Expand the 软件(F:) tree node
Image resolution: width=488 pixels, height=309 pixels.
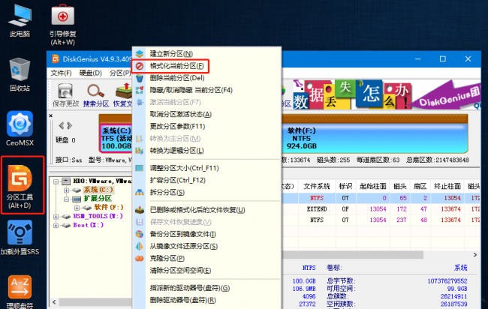pyautogui.click(x=77, y=207)
